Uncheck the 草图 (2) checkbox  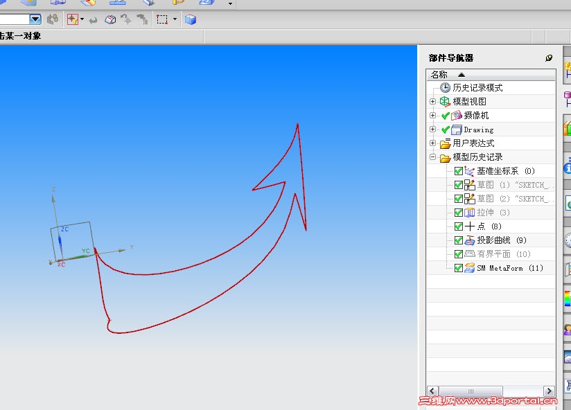[x=459, y=199]
